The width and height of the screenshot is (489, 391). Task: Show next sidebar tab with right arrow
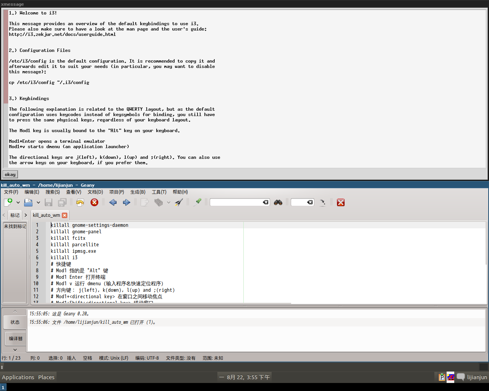26,215
